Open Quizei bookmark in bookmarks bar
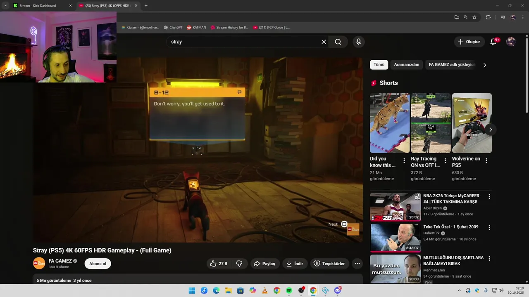529x297 pixels. (141, 27)
